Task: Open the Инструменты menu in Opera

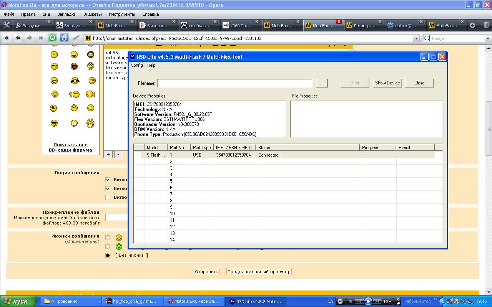Action: click(122, 14)
